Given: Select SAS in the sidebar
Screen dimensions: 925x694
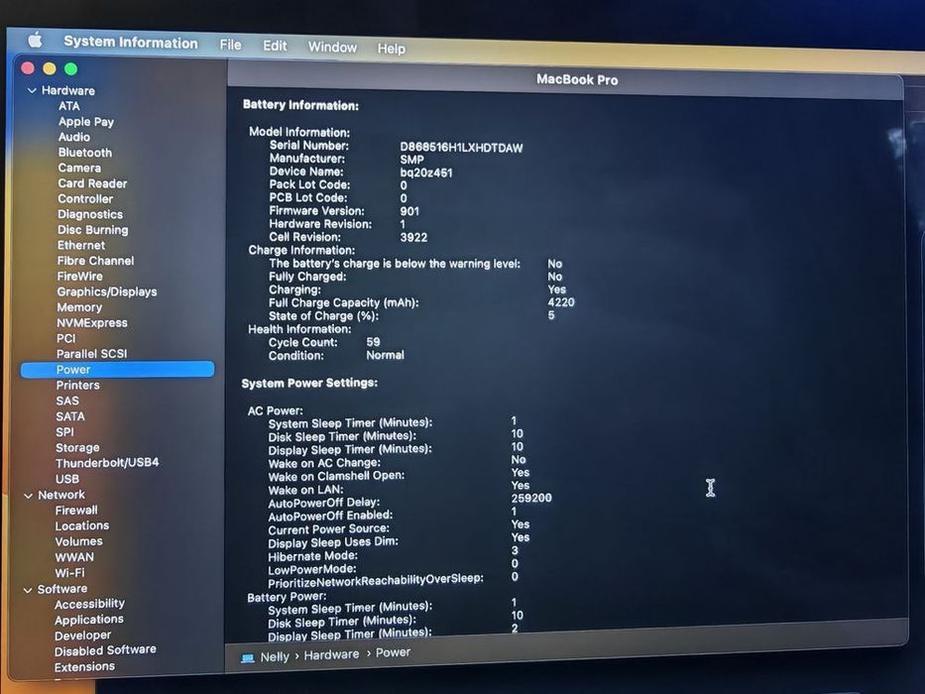Looking at the screenshot, I should click(x=67, y=401).
